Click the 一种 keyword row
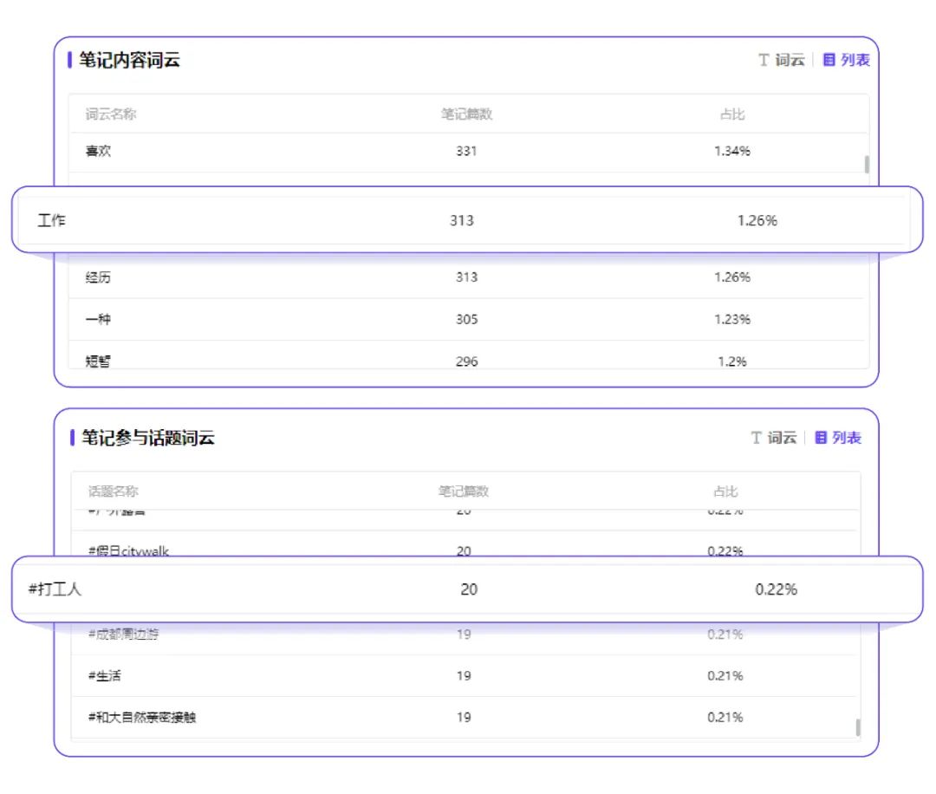This screenshot has width=936, height=794. coord(467,319)
